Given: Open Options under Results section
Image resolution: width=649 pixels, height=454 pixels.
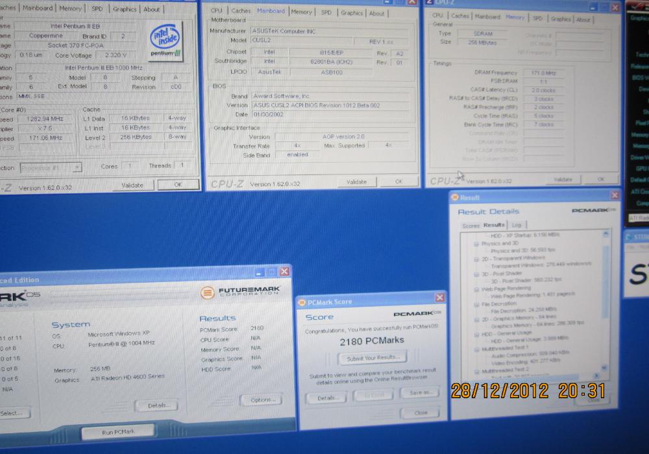Looking at the screenshot, I should [262, 400].
